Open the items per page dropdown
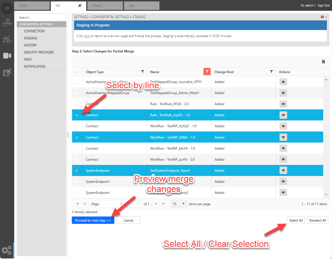Screen dimensions: 332x259 [179, 204]
